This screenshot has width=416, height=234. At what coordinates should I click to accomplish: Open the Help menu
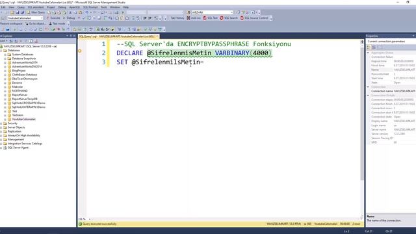[125, 7]
